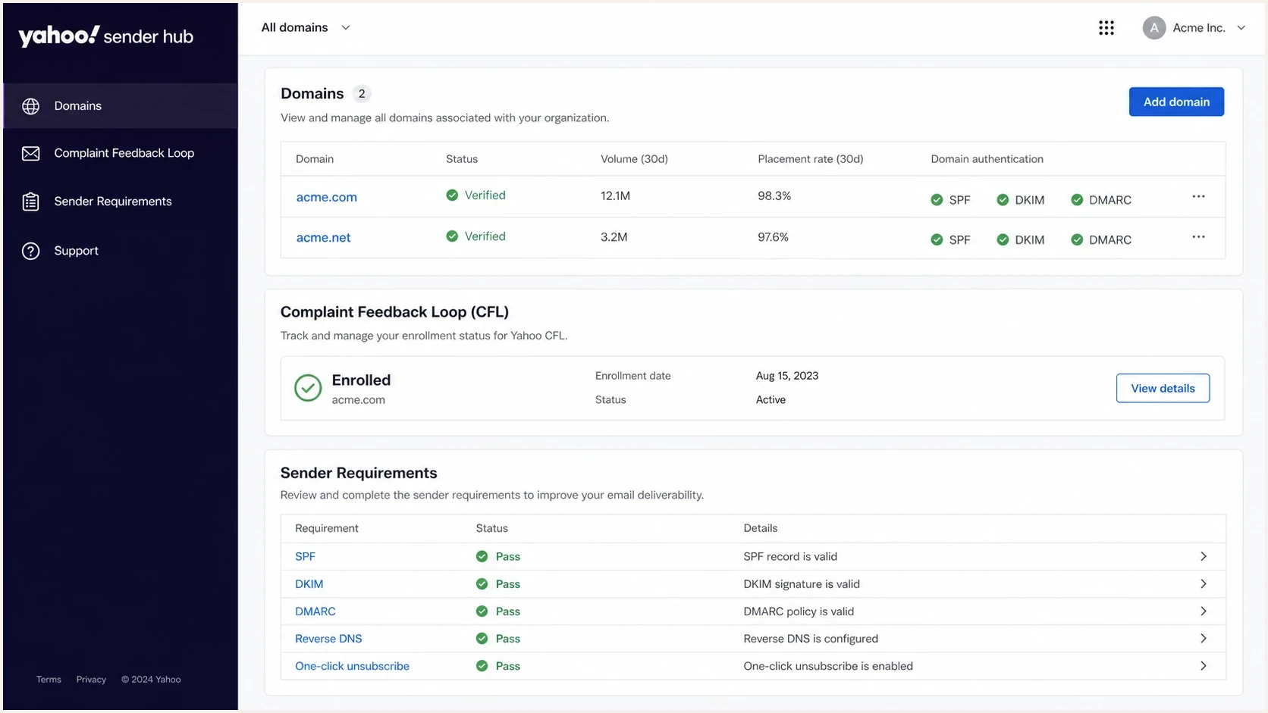Click the Yahoo sender hub logo
The width and height of the screenshot is (1268, 713).
click(105, 36)
